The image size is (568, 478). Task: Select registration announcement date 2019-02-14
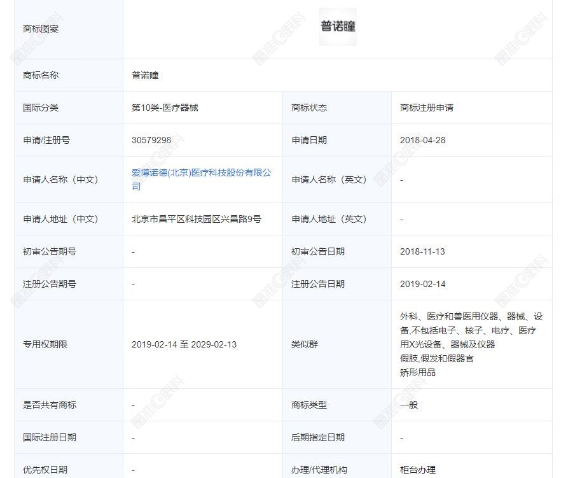pyautogui.click(x=423, y=284)
